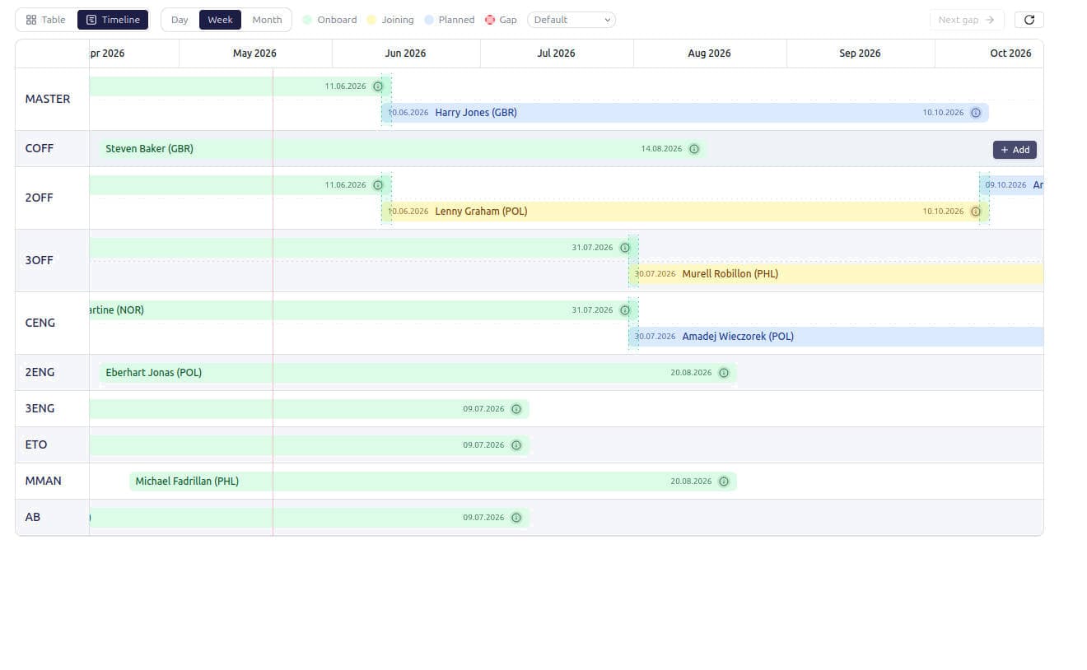Click the 2OFF rank label
This screenshot has height=670, width=1087.
pyautogui.click(x=40, y=198)
